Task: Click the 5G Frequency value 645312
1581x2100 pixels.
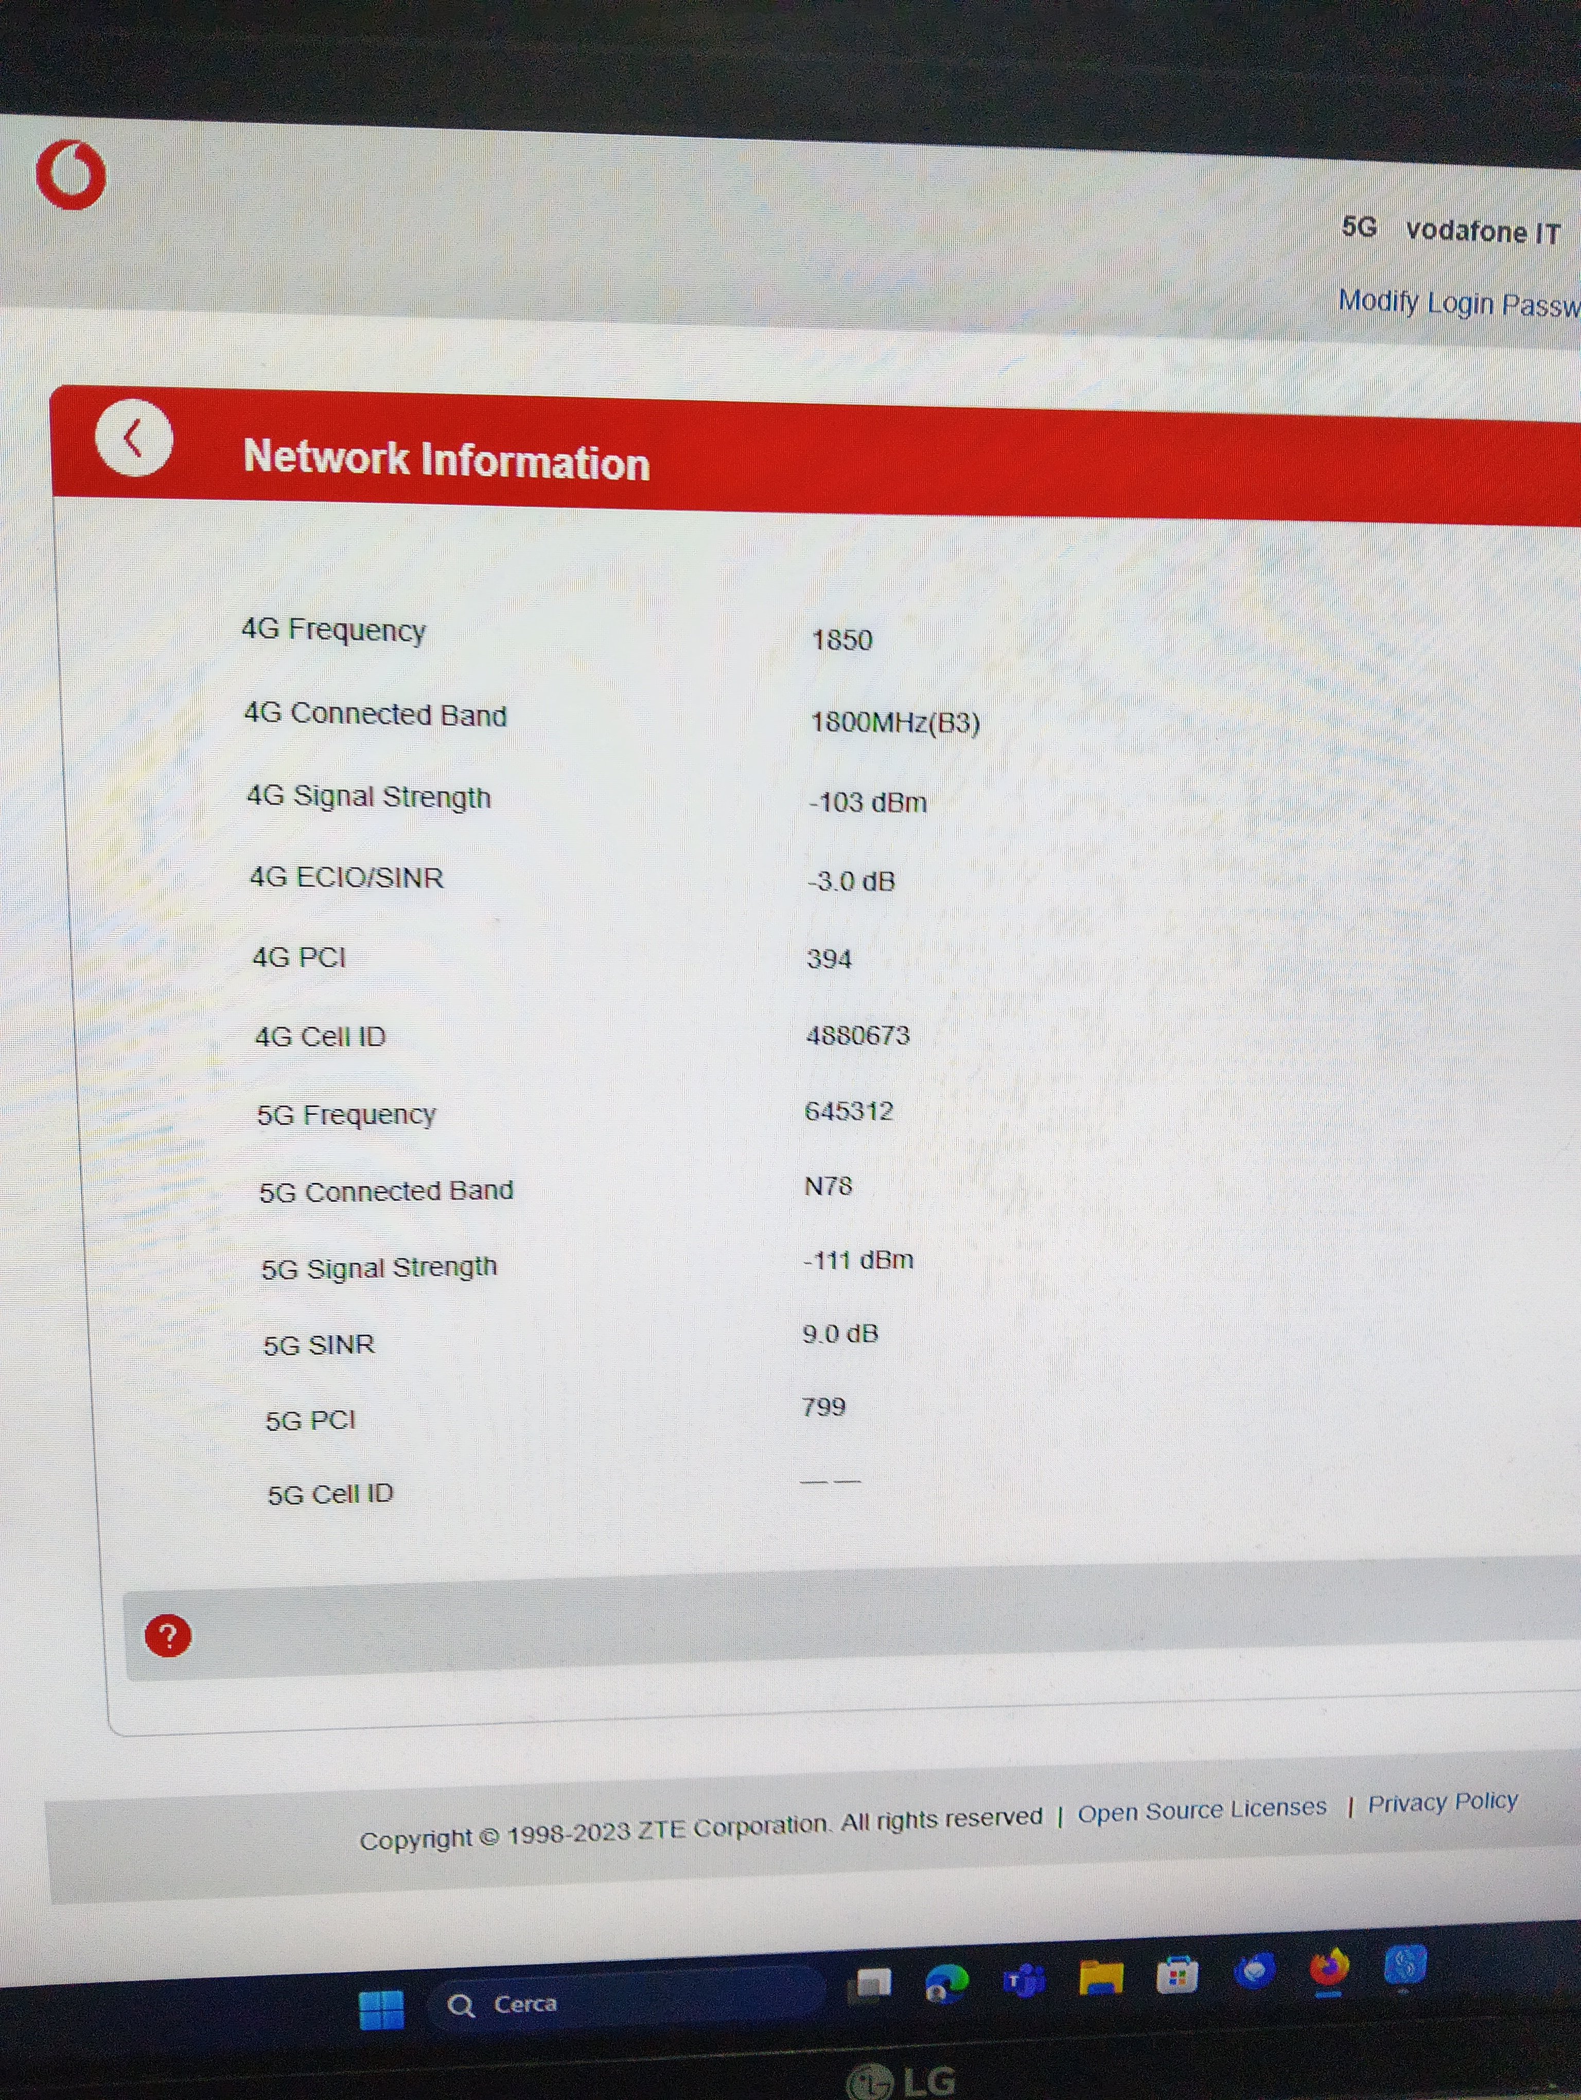Action: [849, 1111]
